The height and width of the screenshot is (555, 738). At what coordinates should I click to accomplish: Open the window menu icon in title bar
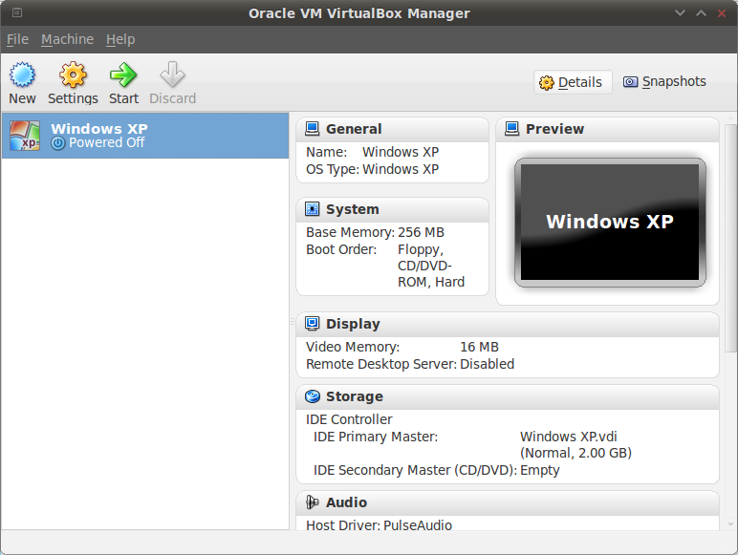pos(17,12)
